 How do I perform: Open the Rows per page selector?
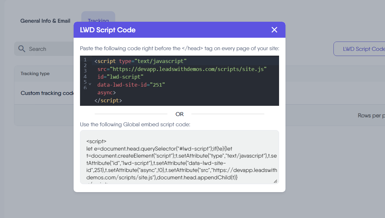click(371, 115)
